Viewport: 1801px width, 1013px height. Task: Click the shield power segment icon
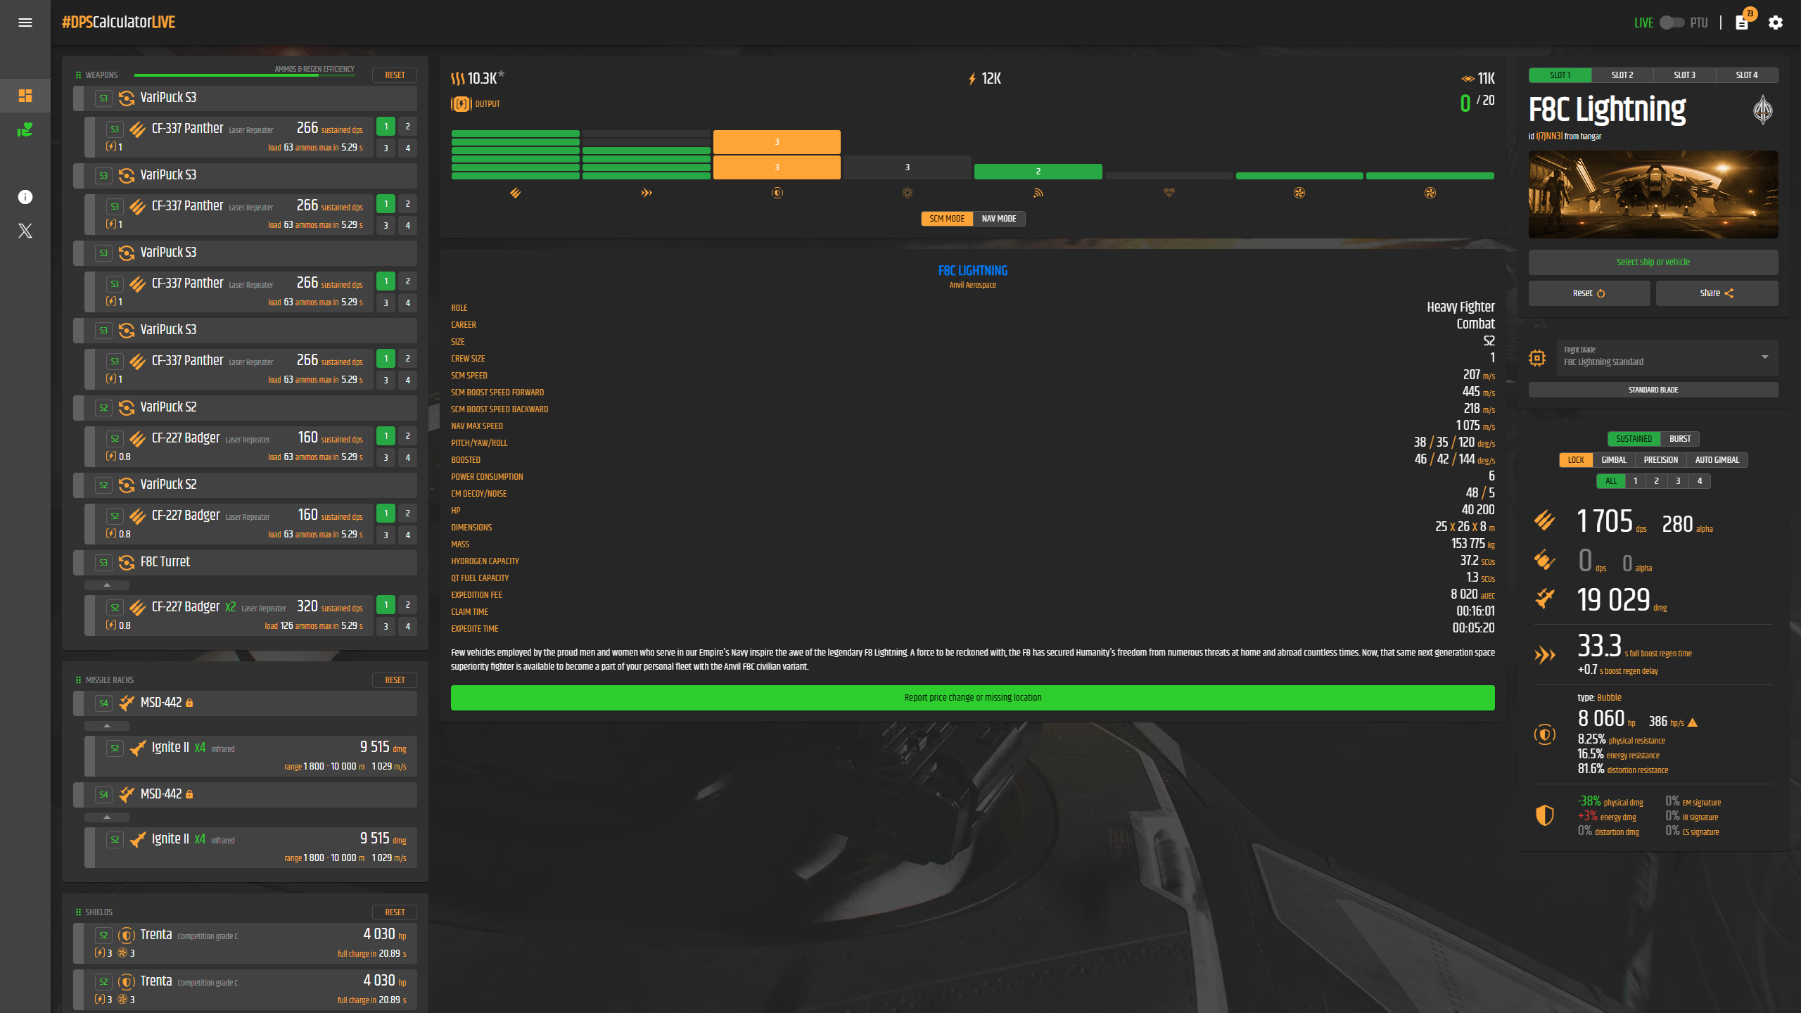(777, 193)
